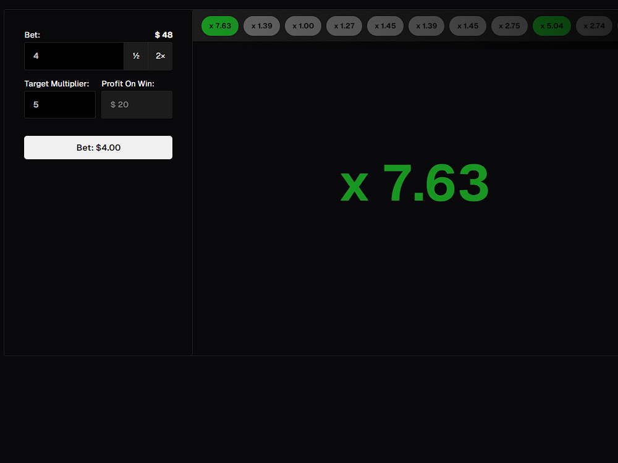Halve the bet with ½ button

pos(136,56)
